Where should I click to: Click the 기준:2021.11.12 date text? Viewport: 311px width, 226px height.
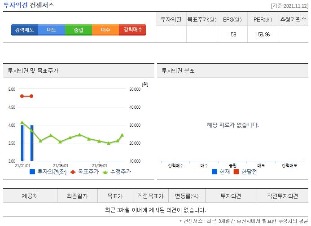[289, 6]
